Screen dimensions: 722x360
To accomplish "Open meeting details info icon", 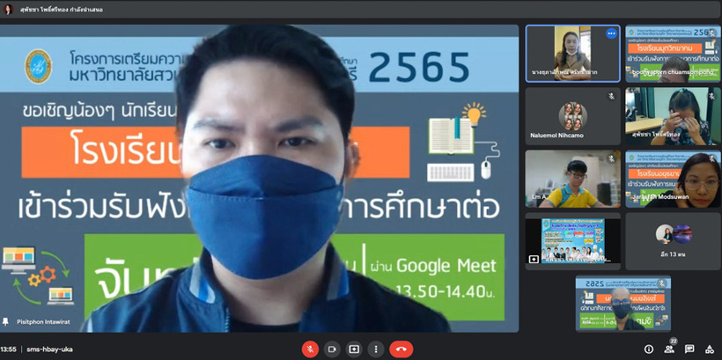I will coord(649,349).
